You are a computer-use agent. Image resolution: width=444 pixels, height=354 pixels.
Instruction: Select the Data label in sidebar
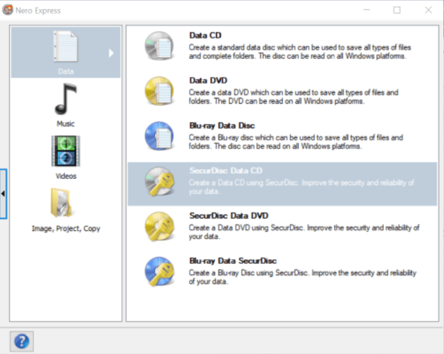click(x=66, y=71)
